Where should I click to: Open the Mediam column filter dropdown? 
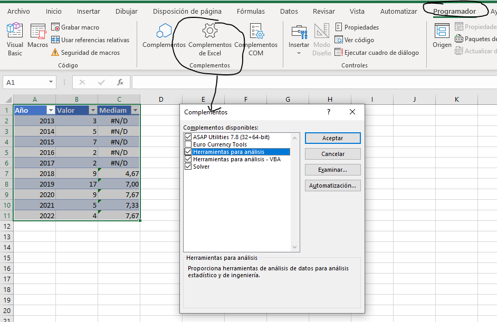point(136,110)
